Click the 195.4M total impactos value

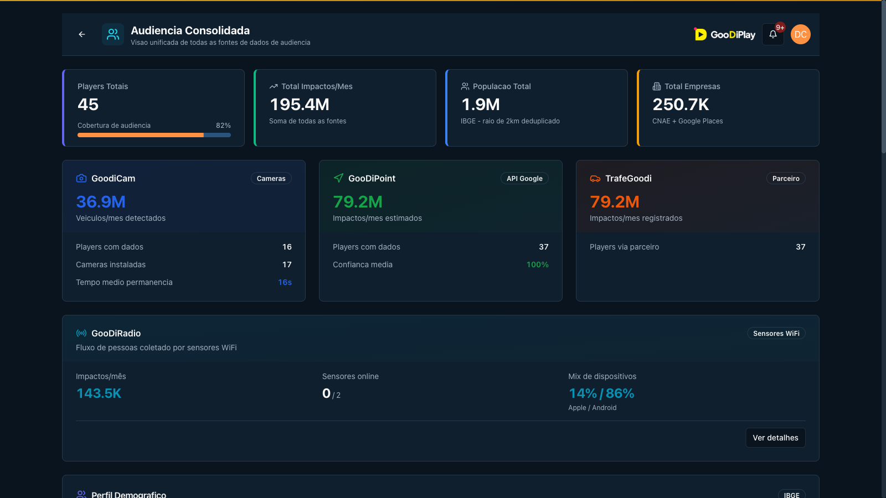[300, 105]
